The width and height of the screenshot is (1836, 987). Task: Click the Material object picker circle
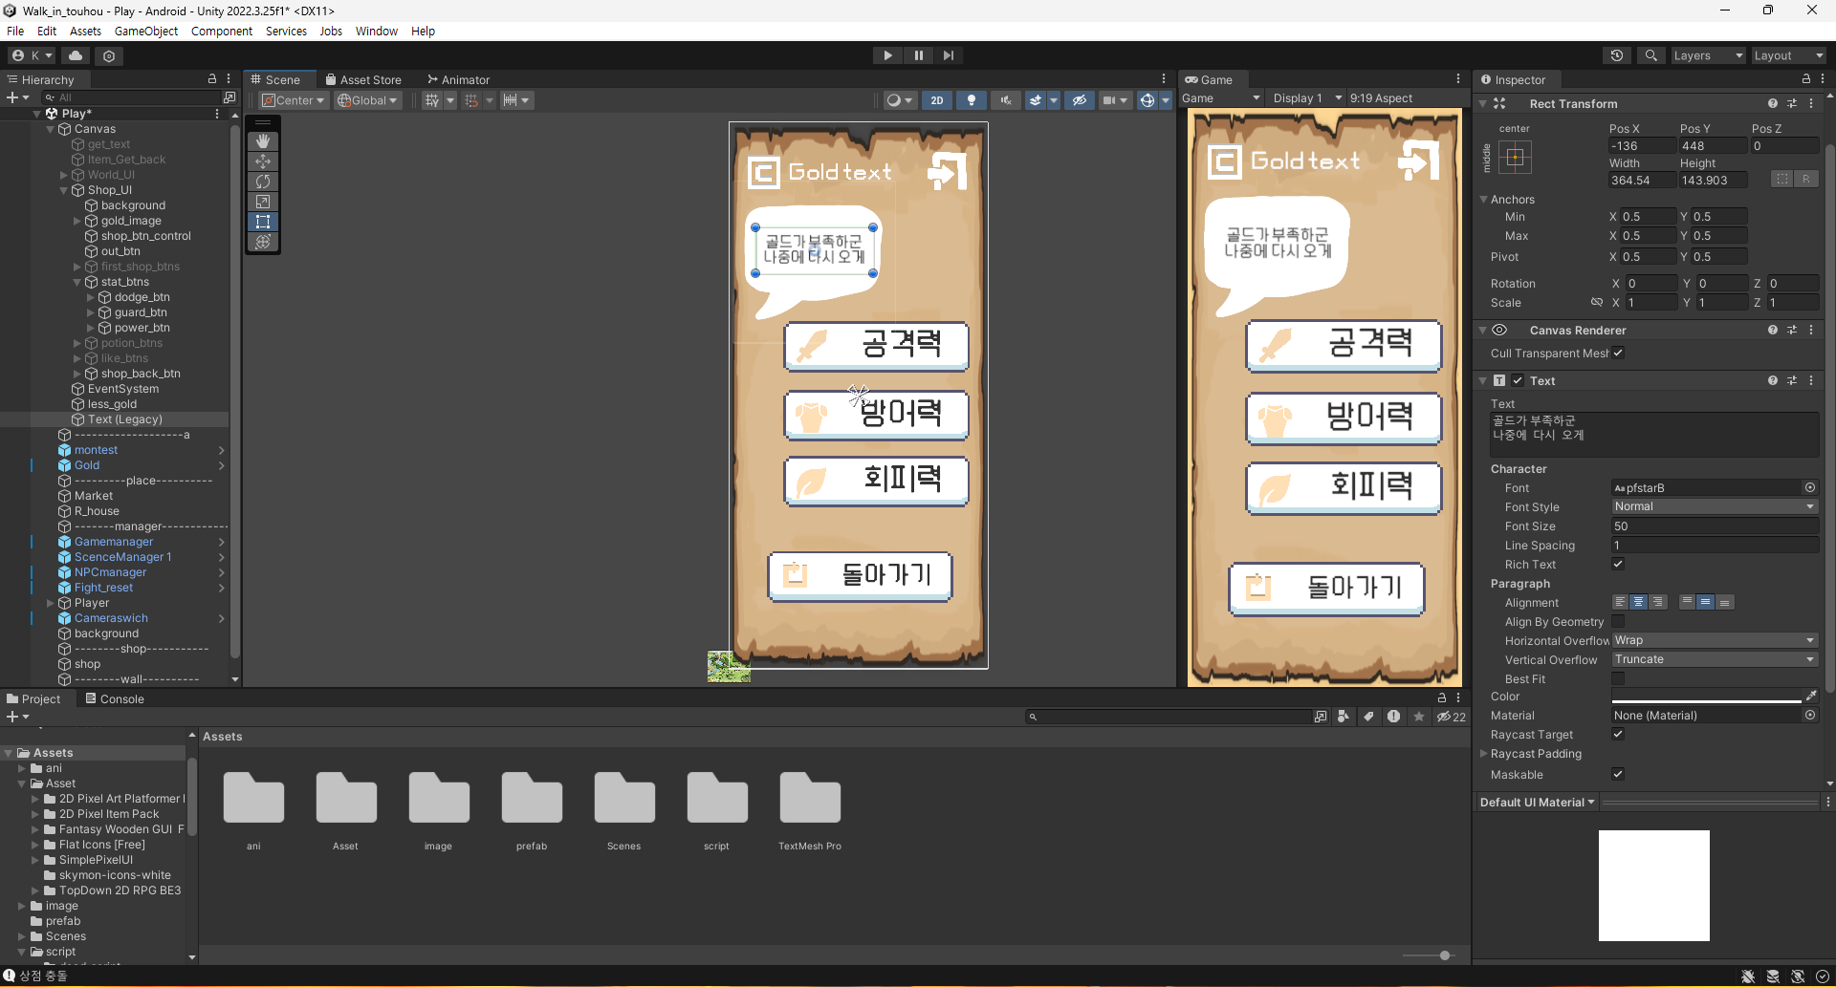(x=1810, y=715)
